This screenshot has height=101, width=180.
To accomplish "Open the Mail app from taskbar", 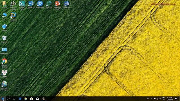I will point(37,99).
